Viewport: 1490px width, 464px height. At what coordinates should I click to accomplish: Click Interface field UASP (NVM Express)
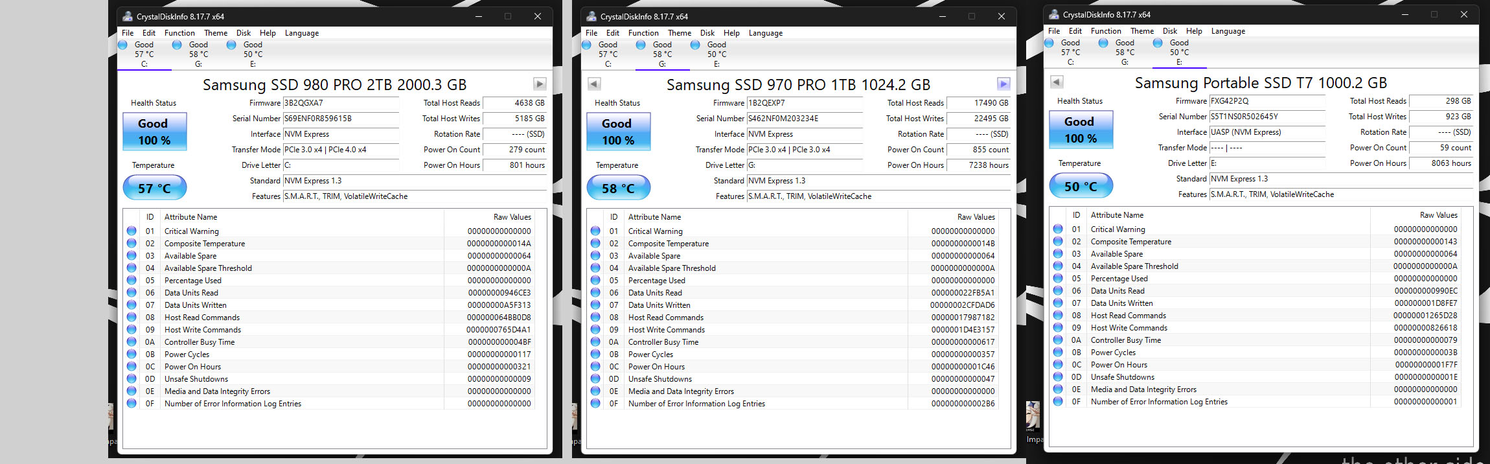(x=1268, y=132)
